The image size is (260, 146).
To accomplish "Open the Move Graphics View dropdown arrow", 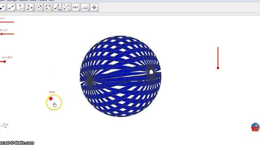I will tap(97, 10).
